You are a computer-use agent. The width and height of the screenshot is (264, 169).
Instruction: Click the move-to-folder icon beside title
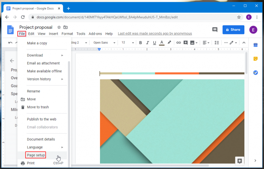coord(66,27)
